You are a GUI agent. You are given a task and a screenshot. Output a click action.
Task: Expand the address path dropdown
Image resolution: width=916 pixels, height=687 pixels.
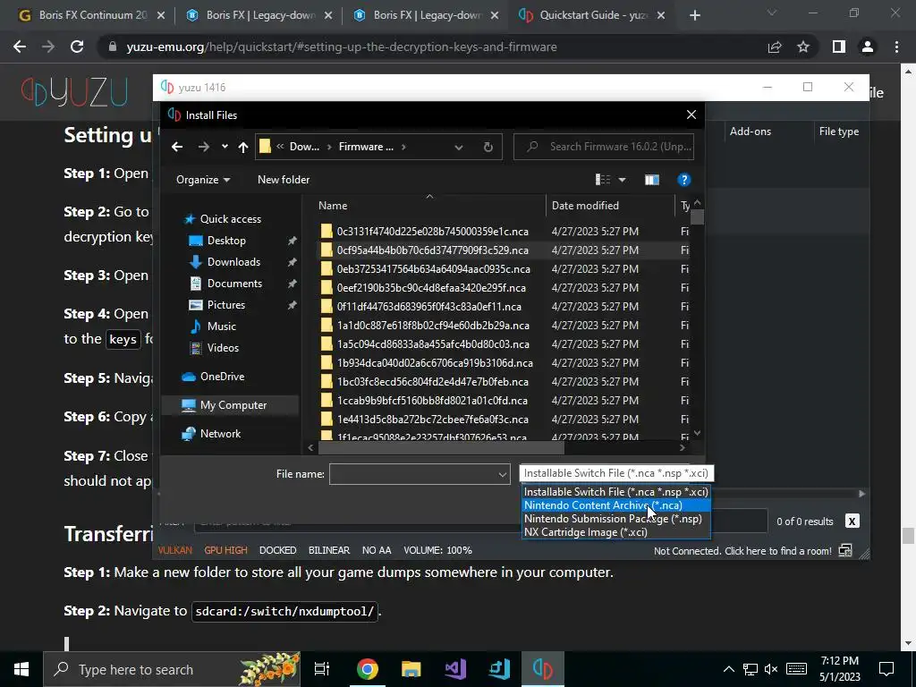tap(459, 148)
